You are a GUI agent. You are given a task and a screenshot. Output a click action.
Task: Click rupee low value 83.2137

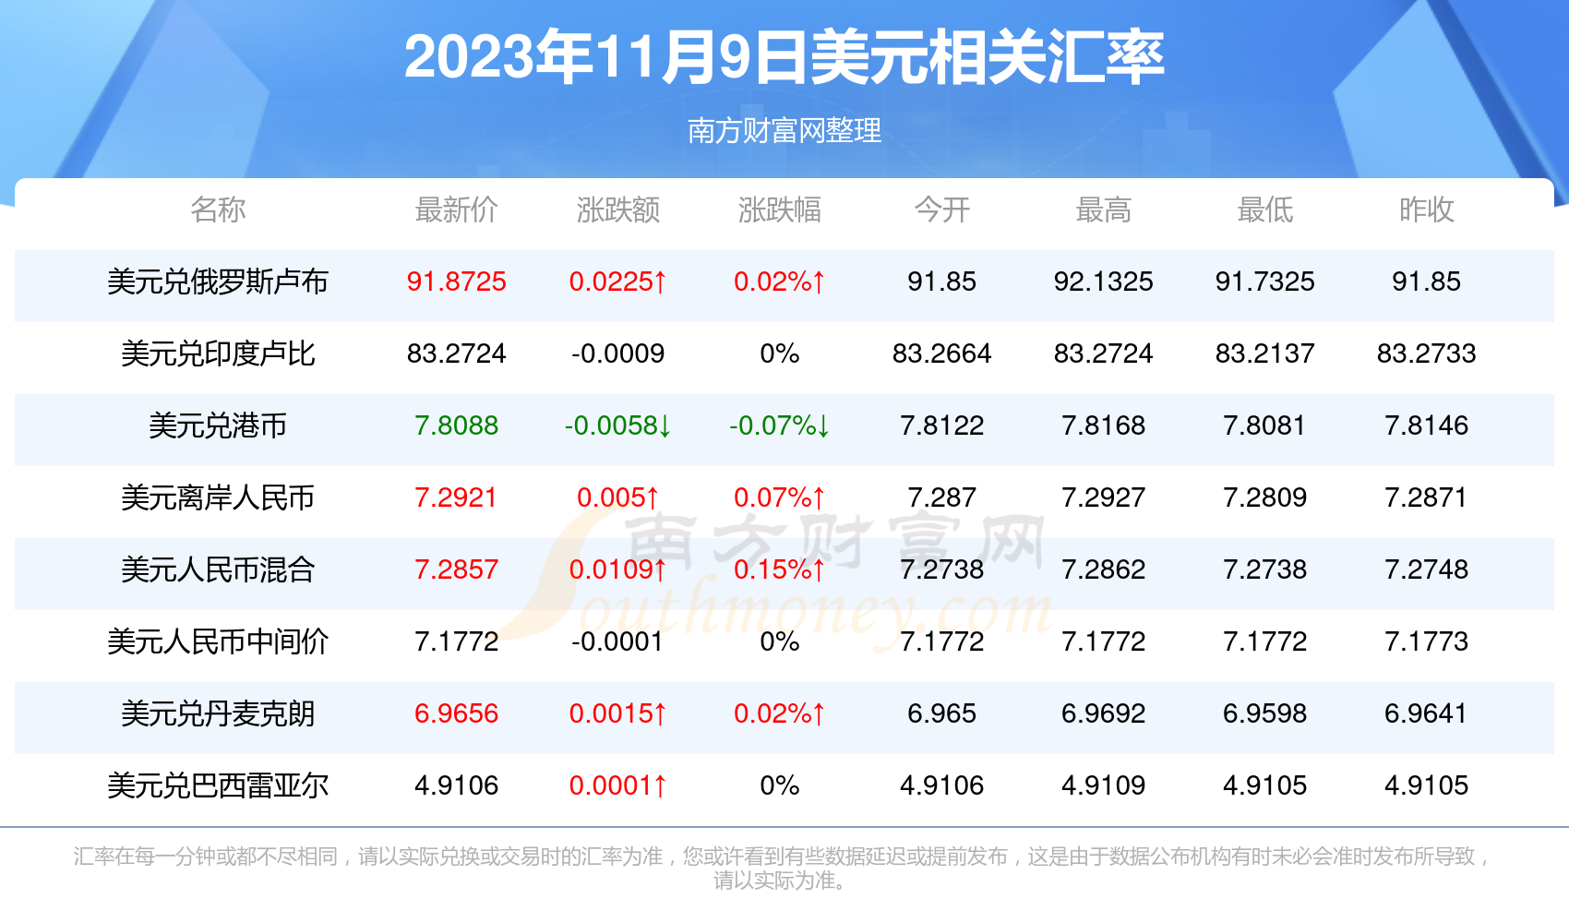1265,354
